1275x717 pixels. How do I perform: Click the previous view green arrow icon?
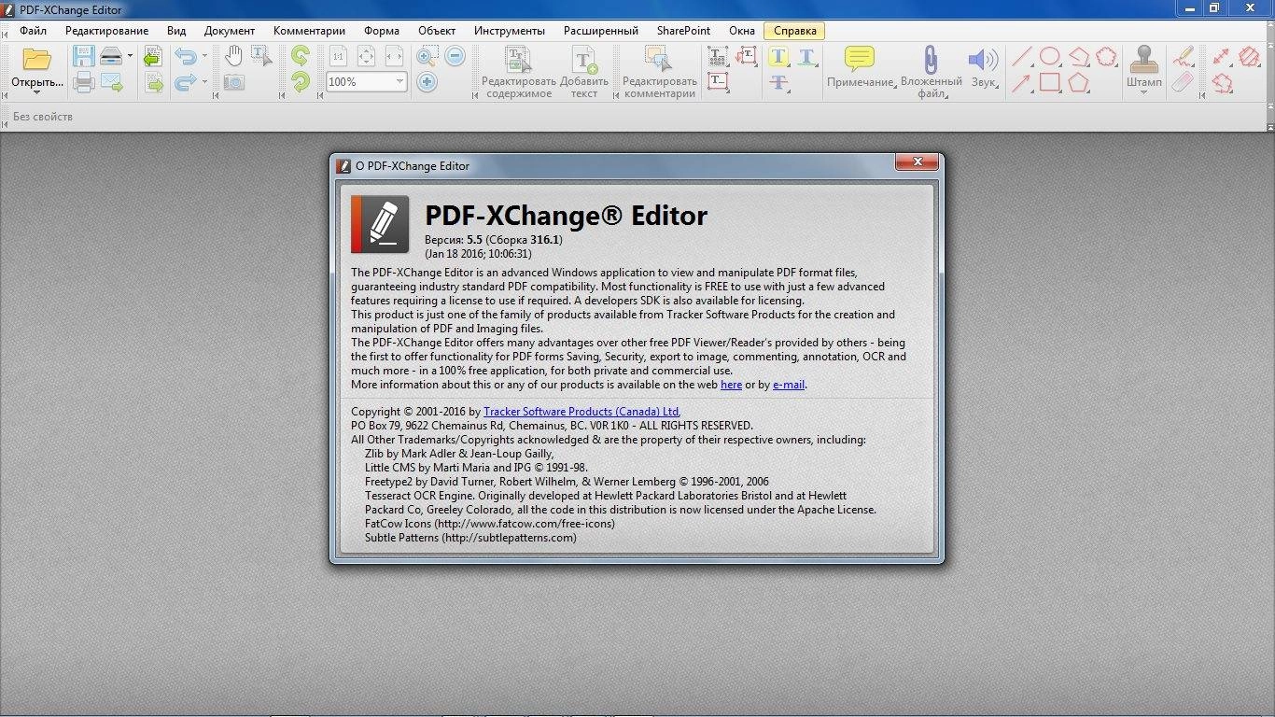coord(153,57)
